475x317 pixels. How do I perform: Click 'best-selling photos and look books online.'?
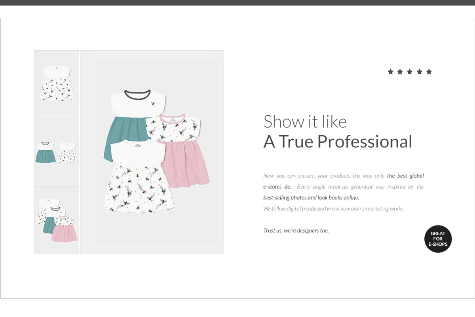pyautogui.click(x=311, y=198)
